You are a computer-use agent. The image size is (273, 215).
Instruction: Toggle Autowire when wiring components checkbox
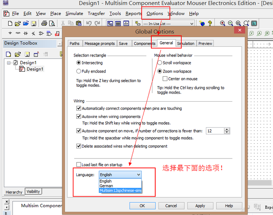tap(79, 116)
